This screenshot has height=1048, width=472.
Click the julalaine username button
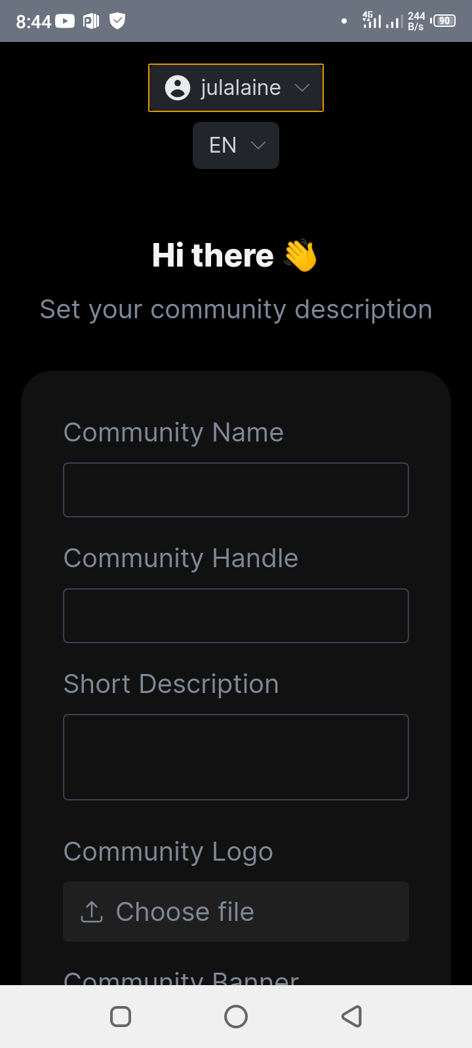236,88
